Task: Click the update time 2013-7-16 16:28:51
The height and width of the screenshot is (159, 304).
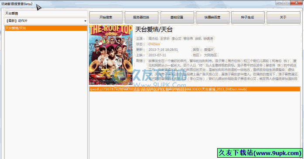Action: point(163,50)
